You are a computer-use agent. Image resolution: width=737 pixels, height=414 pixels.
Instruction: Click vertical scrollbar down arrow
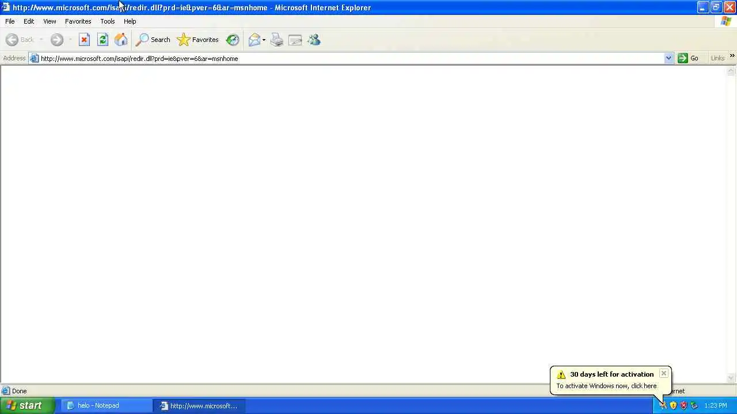point(731,378)
